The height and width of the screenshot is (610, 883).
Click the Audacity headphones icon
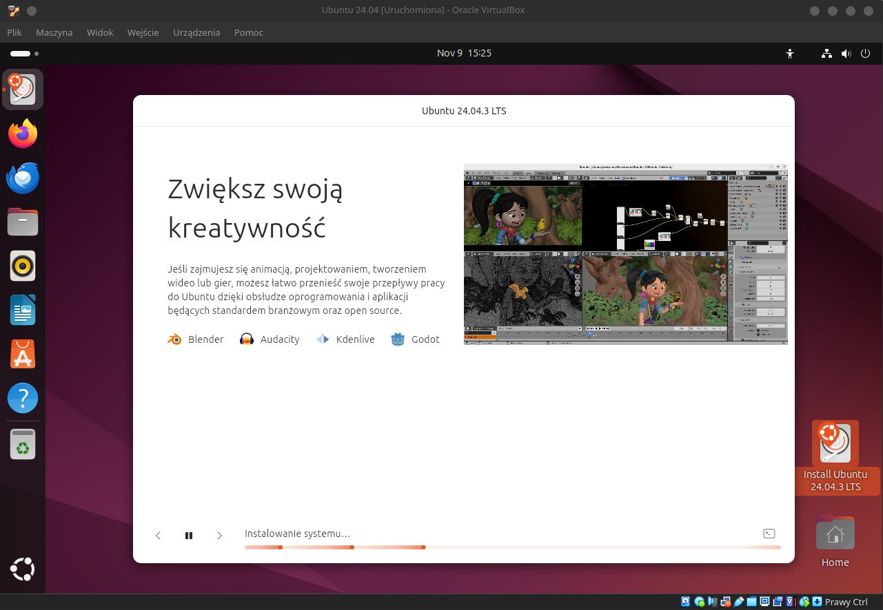247,339
